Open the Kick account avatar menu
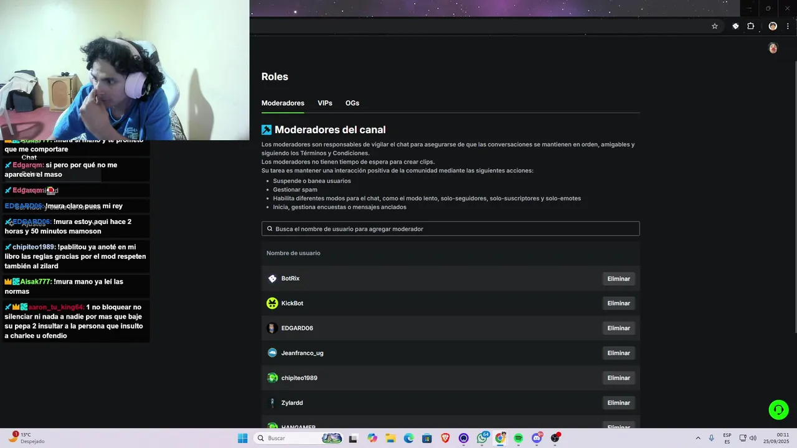797x448 pixels. pyautogui.click(x=773, y=48)
